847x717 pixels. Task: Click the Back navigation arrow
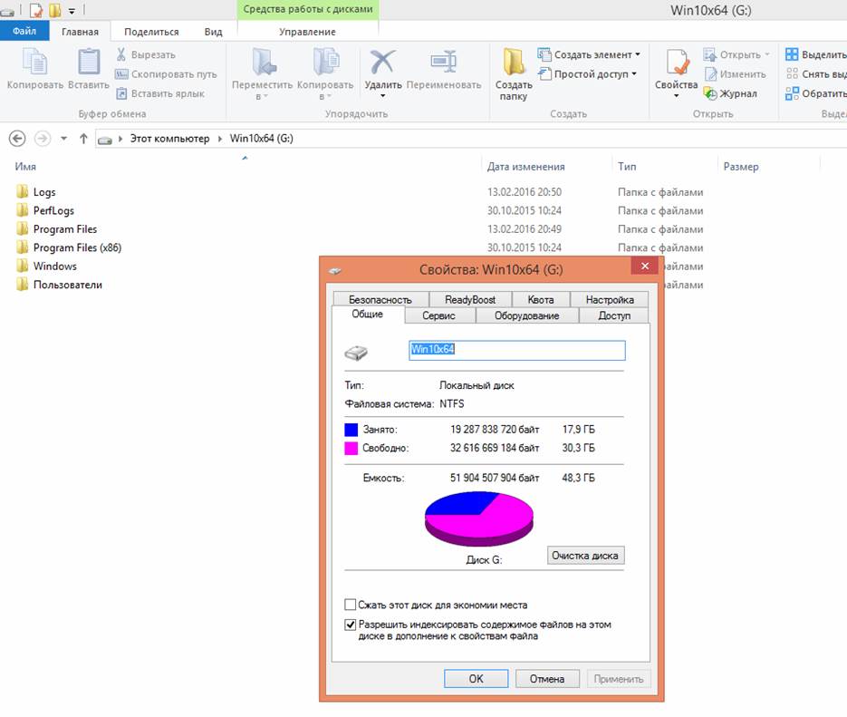coord(17,139)
